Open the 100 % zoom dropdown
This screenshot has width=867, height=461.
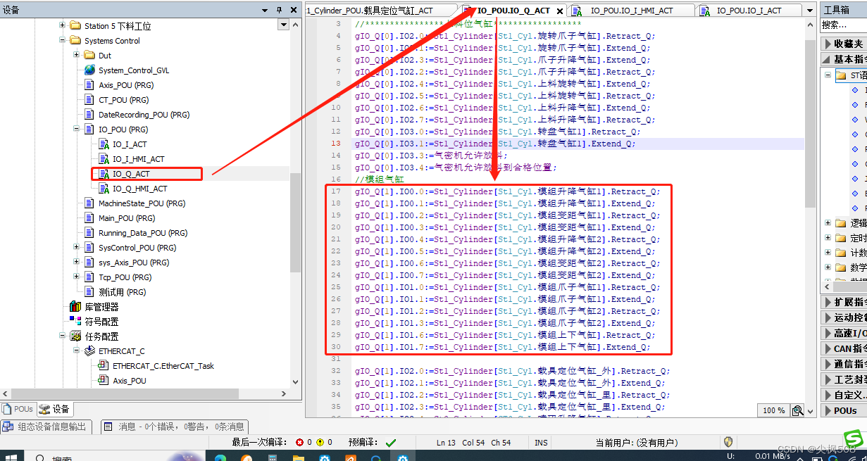(774, 410)
